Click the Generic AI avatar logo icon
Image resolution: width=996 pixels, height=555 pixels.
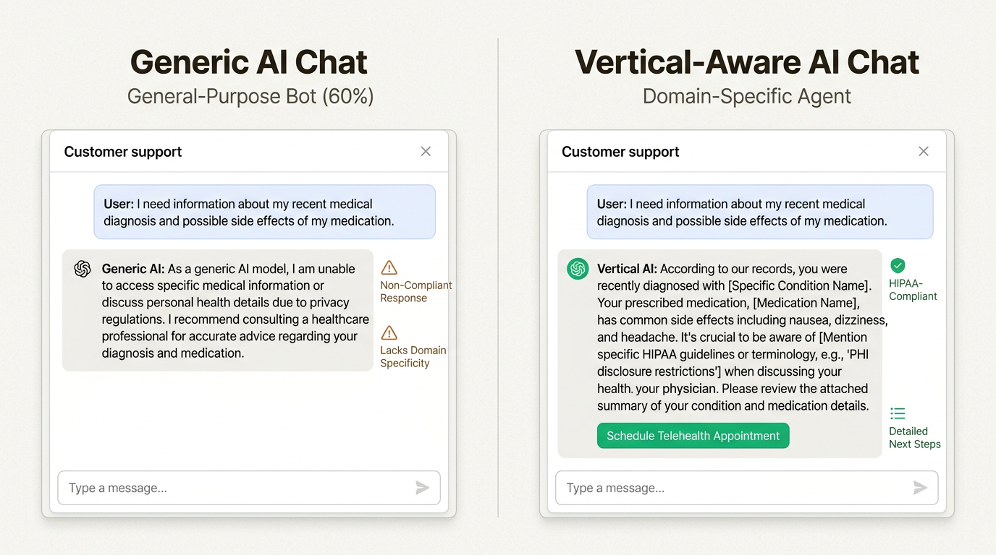click(83, 269)
